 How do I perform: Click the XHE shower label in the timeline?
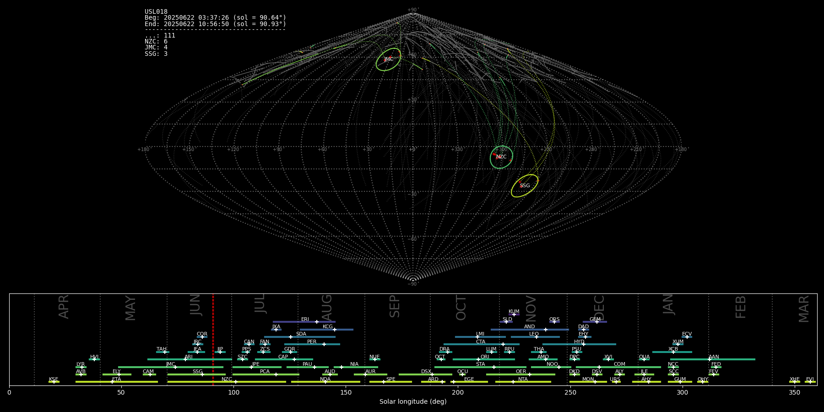click(x=795, y=379)
